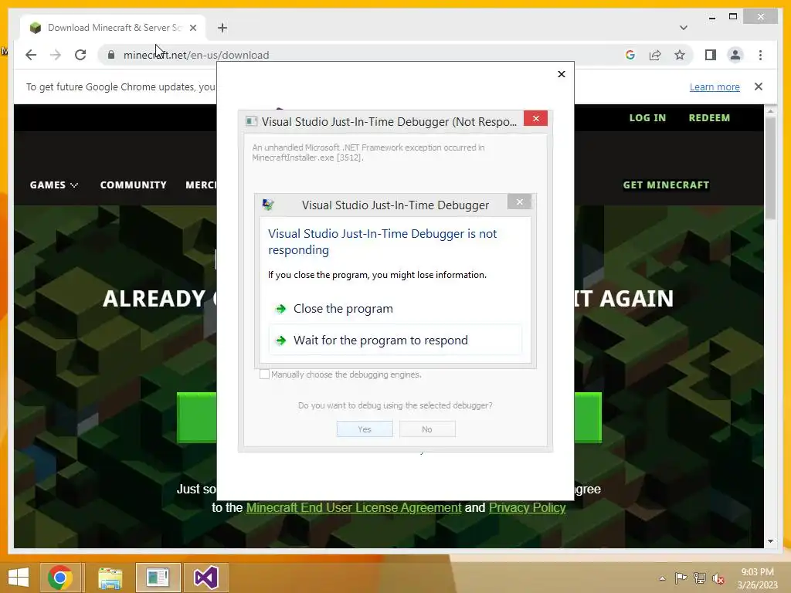Image resolution: width=791 pixels, height=593 pixels.
Task: Click the Google icon in address bar
Action: 630,55
